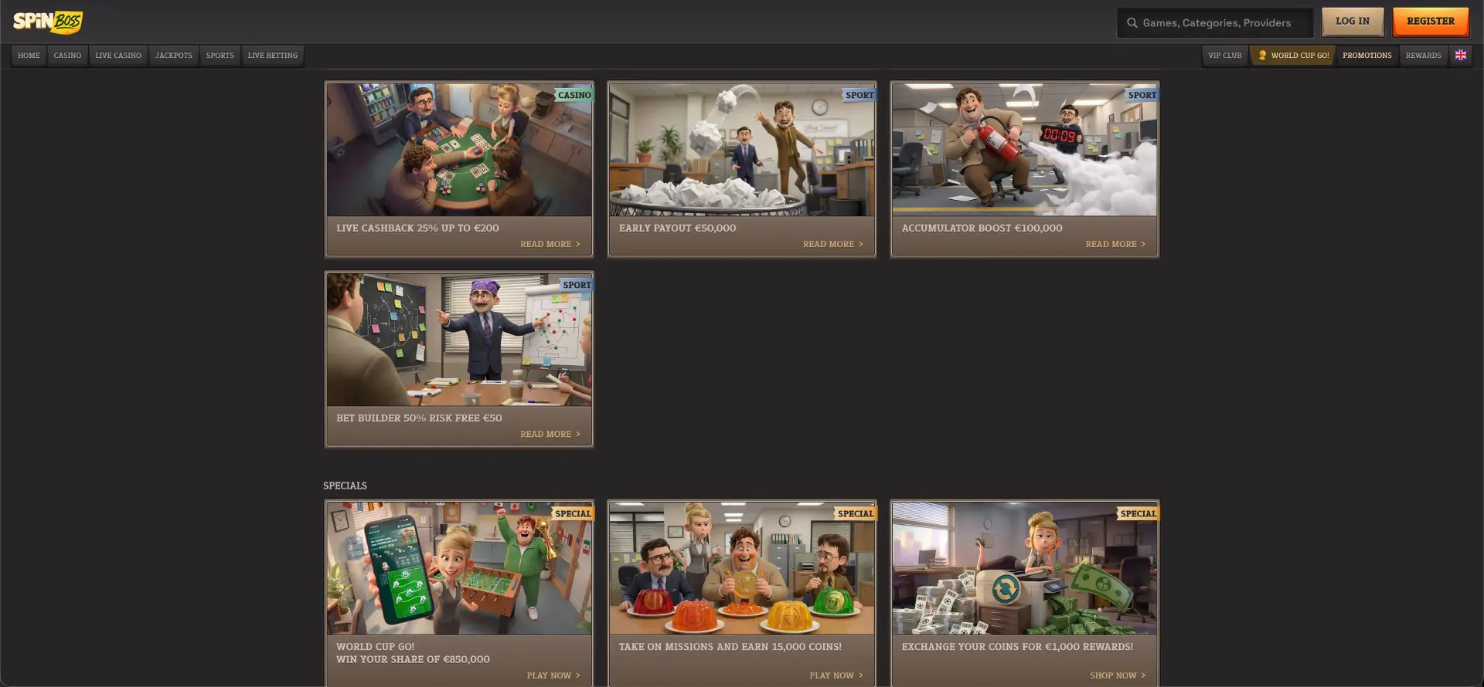Go to the Jackpots menu item
Screen dimensions: 1484x687
[x=174, y=56]
